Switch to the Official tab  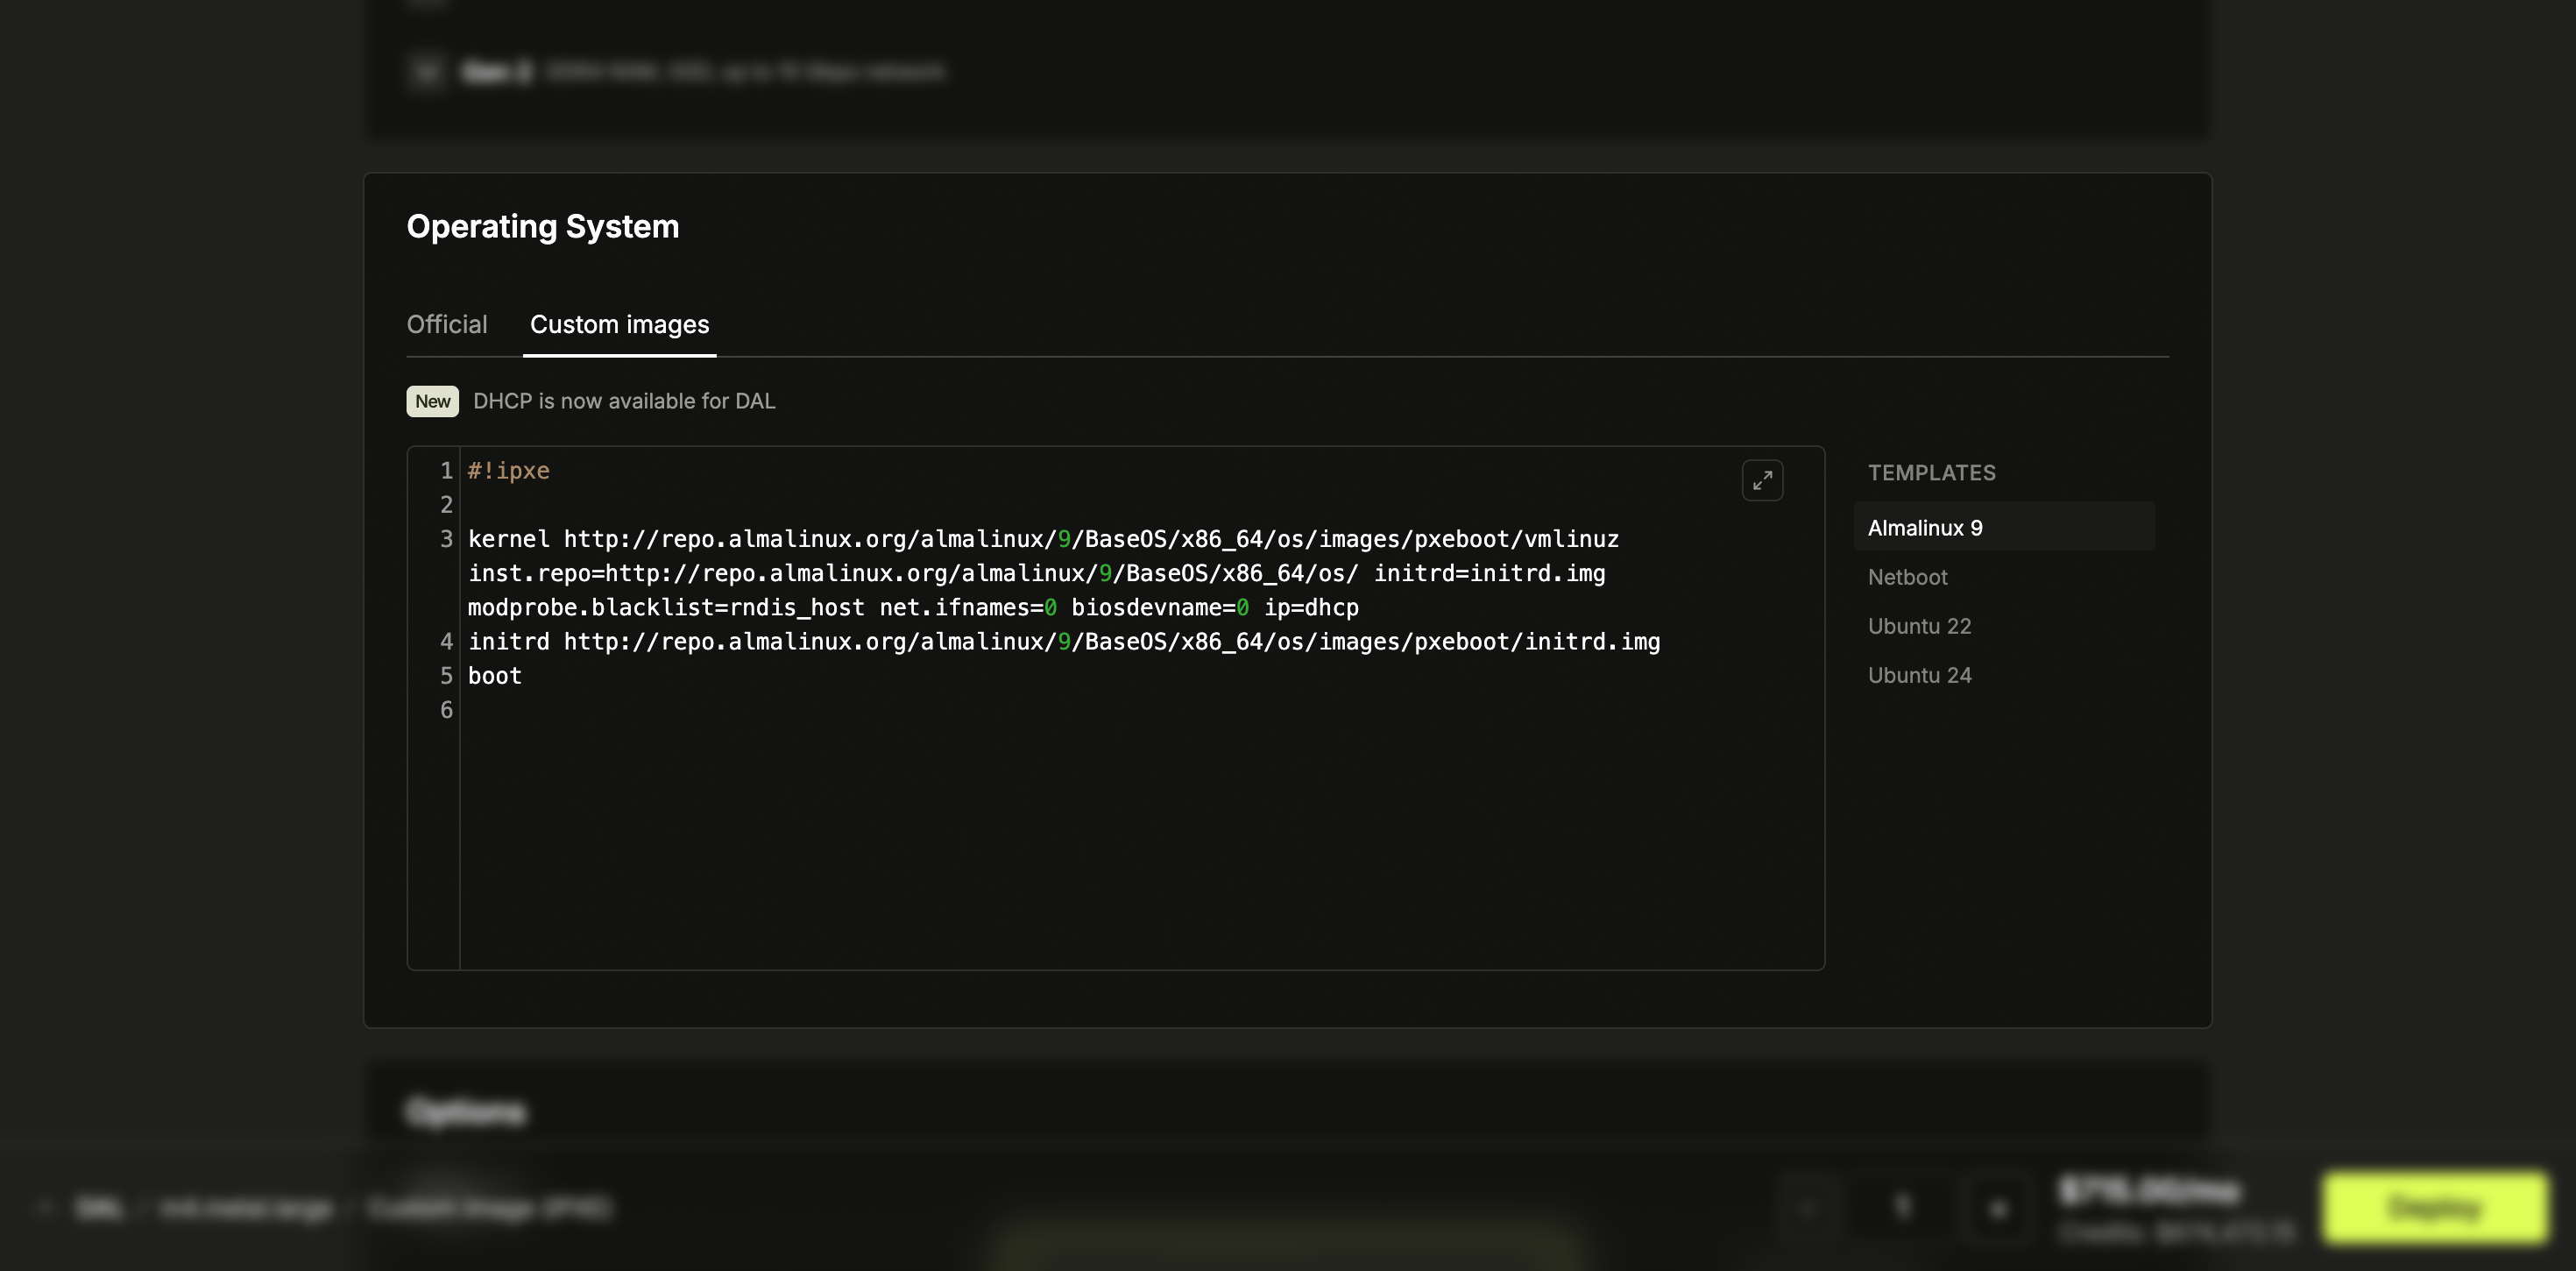pyautogui.click(x=446, y=324)
